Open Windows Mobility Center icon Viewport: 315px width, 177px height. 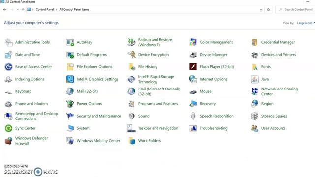point(70,141)
